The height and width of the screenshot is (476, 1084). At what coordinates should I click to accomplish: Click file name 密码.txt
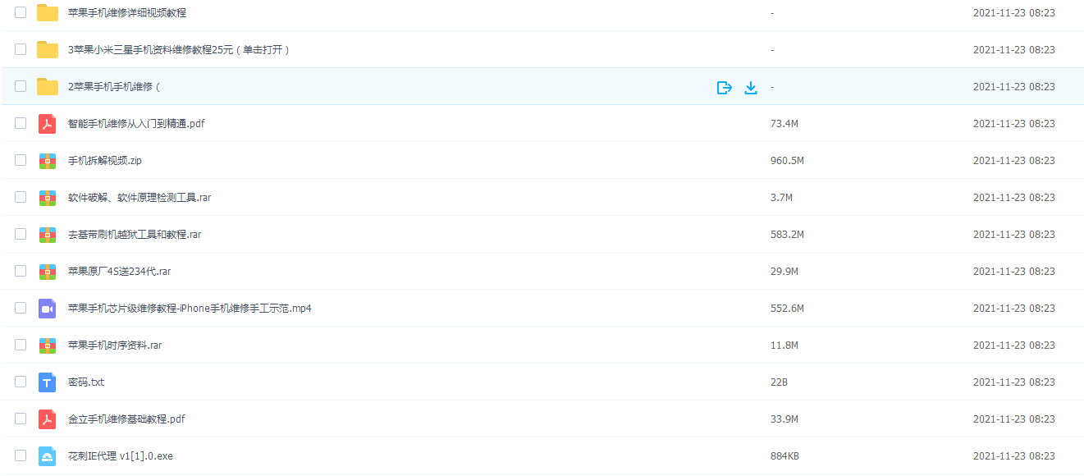pos(86,382)
